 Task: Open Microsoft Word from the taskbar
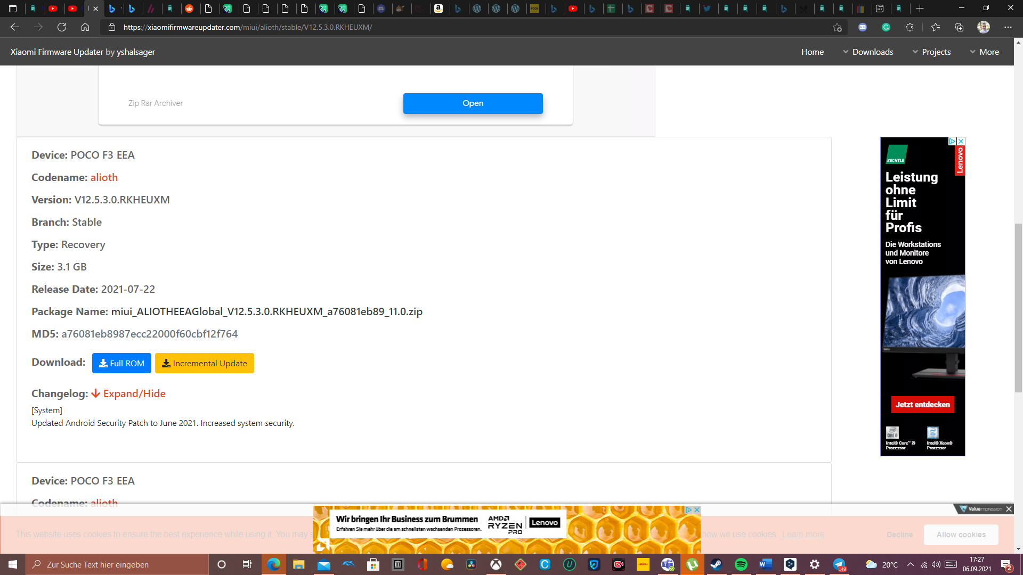click(766, 564)
